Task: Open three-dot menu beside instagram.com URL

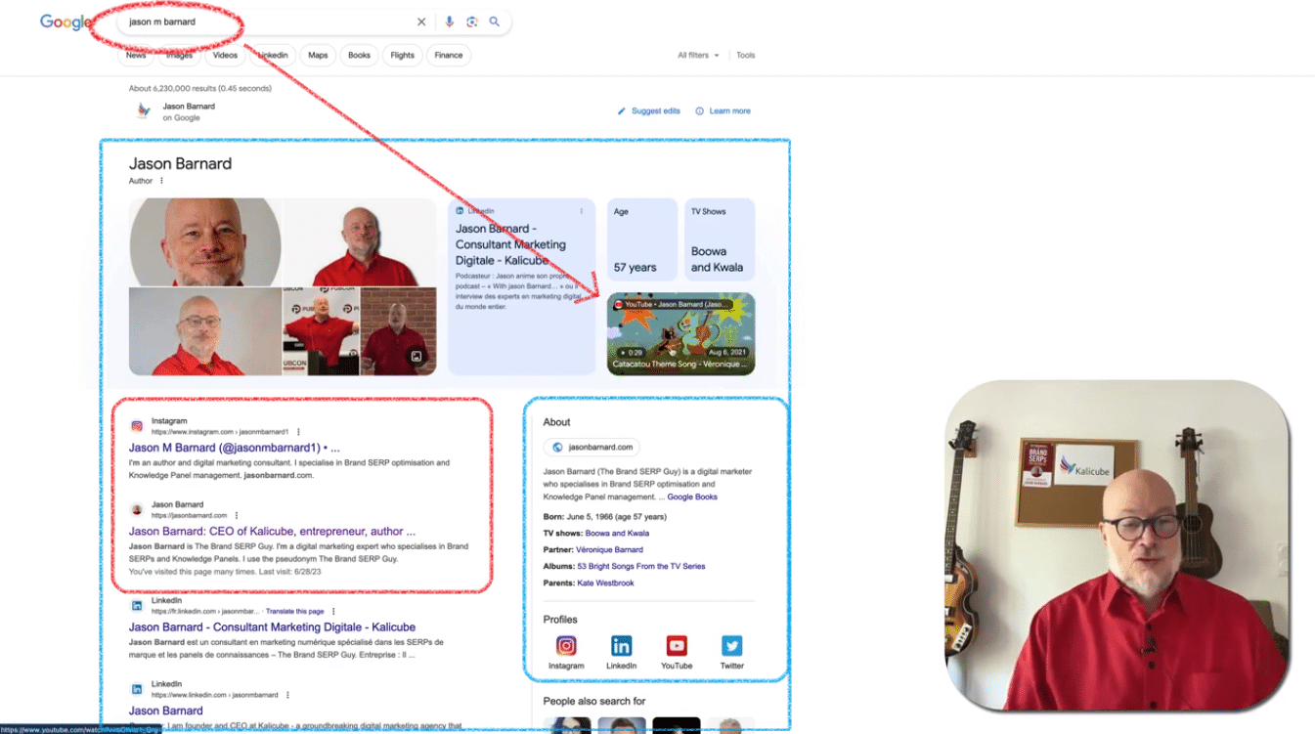Action: [x=298, y=432]
